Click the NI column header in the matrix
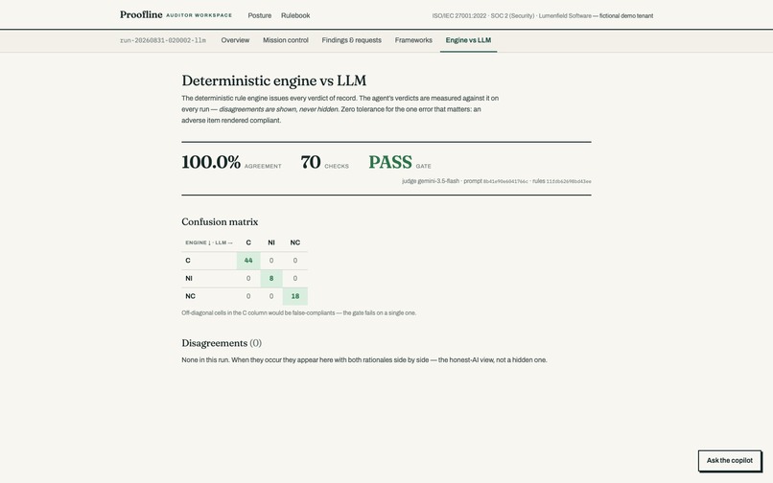The image size is (773, 483). pyautogui.click(x=271, y=242)
